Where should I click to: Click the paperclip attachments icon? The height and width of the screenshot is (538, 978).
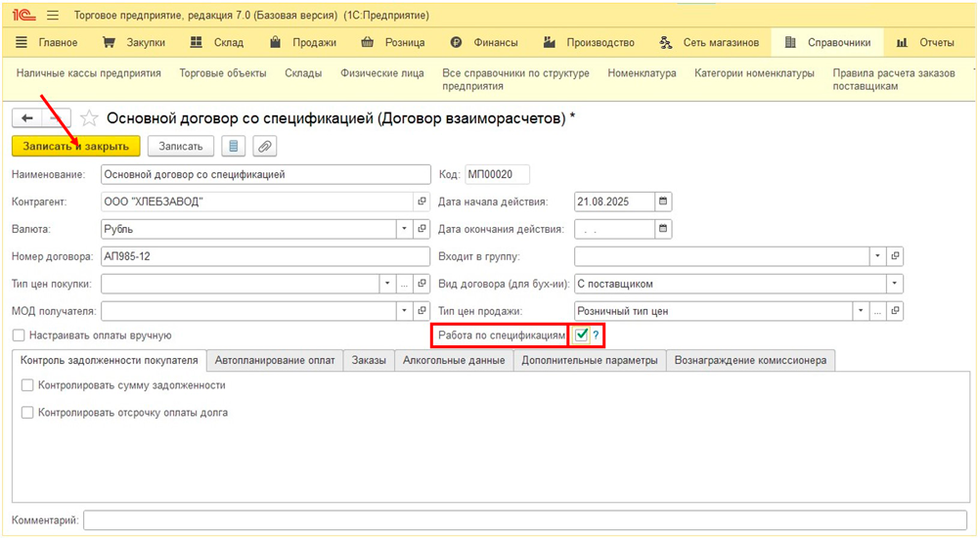pyautogui.click(x=264, y=147)
